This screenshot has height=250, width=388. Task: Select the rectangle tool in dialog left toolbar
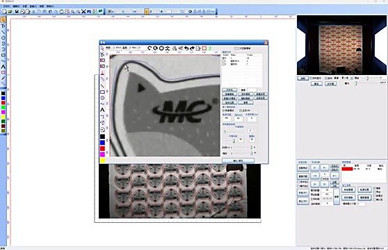pyautogui.click(x=102, y=92)
